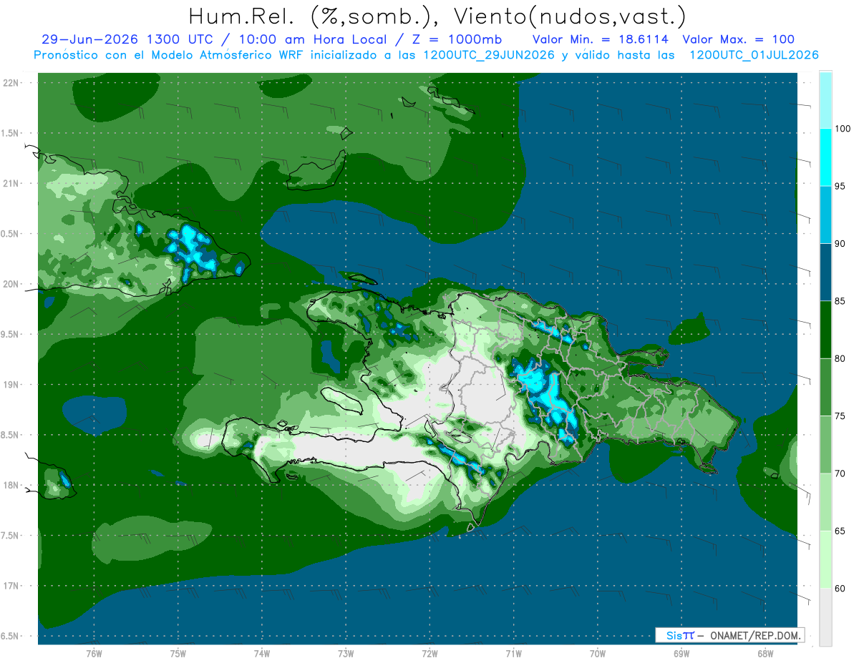This screenshot has width=859, height=663.
Task: Click the '73W' longitude label
Action: click(346, 653)
